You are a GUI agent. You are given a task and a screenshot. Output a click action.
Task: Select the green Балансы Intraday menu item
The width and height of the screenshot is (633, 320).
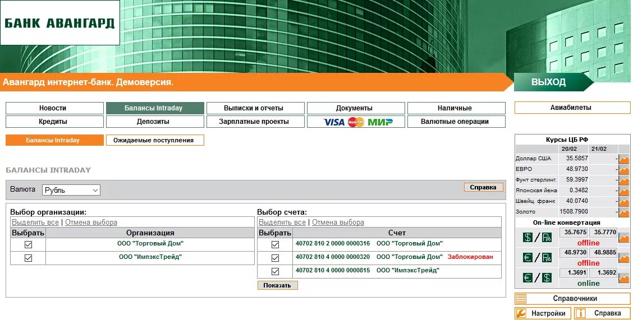(155, 108)
